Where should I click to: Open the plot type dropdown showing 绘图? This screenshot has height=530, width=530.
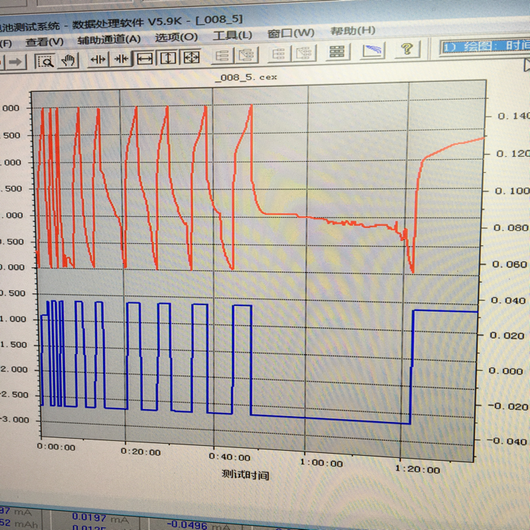click(485, 47)
